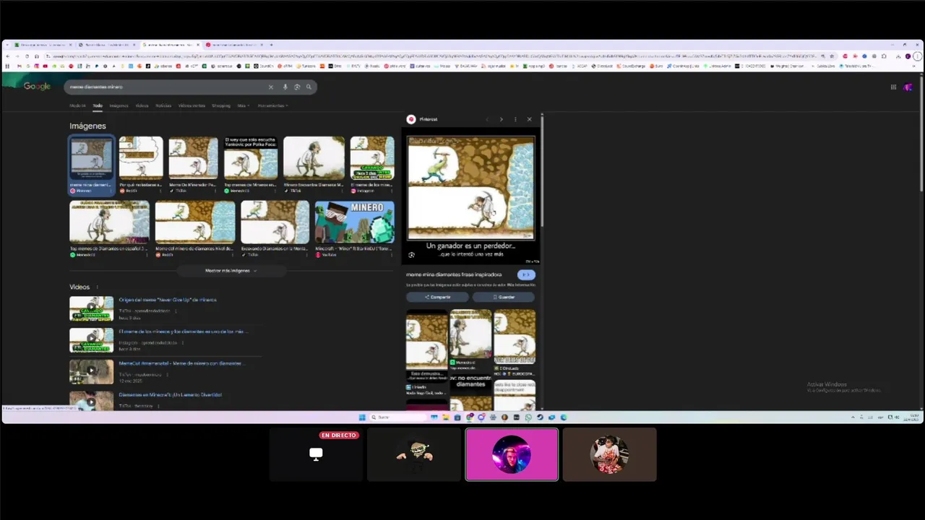Reload the page with the refresh icon
The image size is (925, 520).
27,56
